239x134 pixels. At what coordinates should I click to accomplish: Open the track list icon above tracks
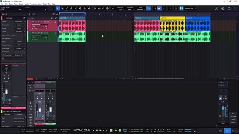[53, 14]
